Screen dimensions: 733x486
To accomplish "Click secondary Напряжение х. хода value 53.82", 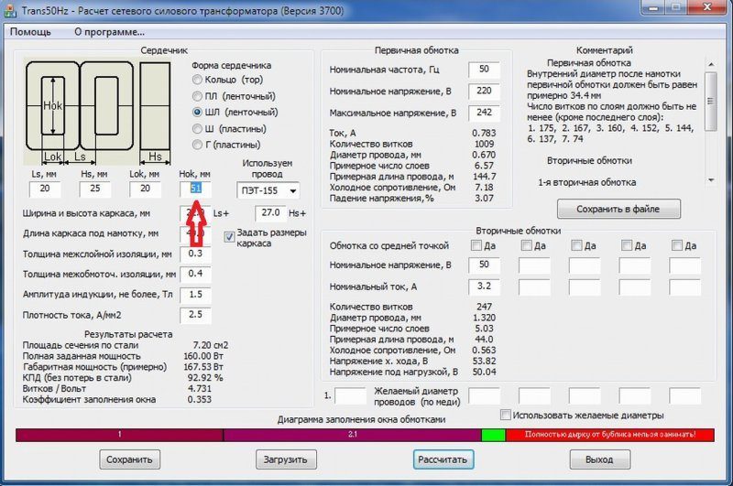I will [x=485, y=361].
